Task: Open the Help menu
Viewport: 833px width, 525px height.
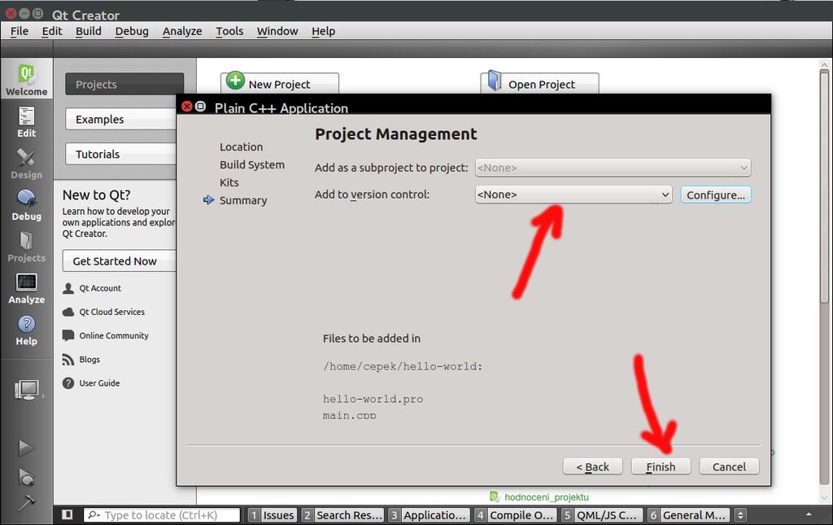Action: 323,31
